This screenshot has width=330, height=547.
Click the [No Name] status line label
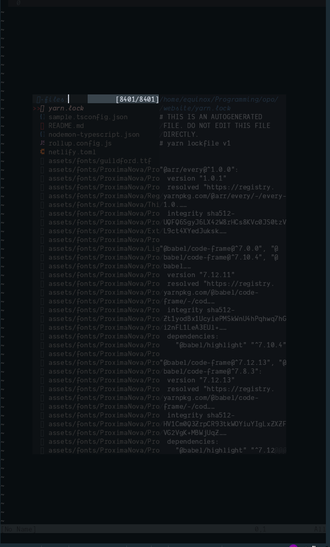19,529
